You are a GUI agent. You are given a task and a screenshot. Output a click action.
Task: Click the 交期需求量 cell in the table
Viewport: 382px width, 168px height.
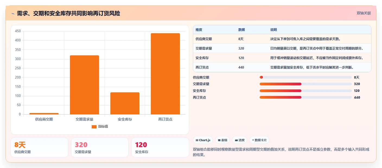204,49
